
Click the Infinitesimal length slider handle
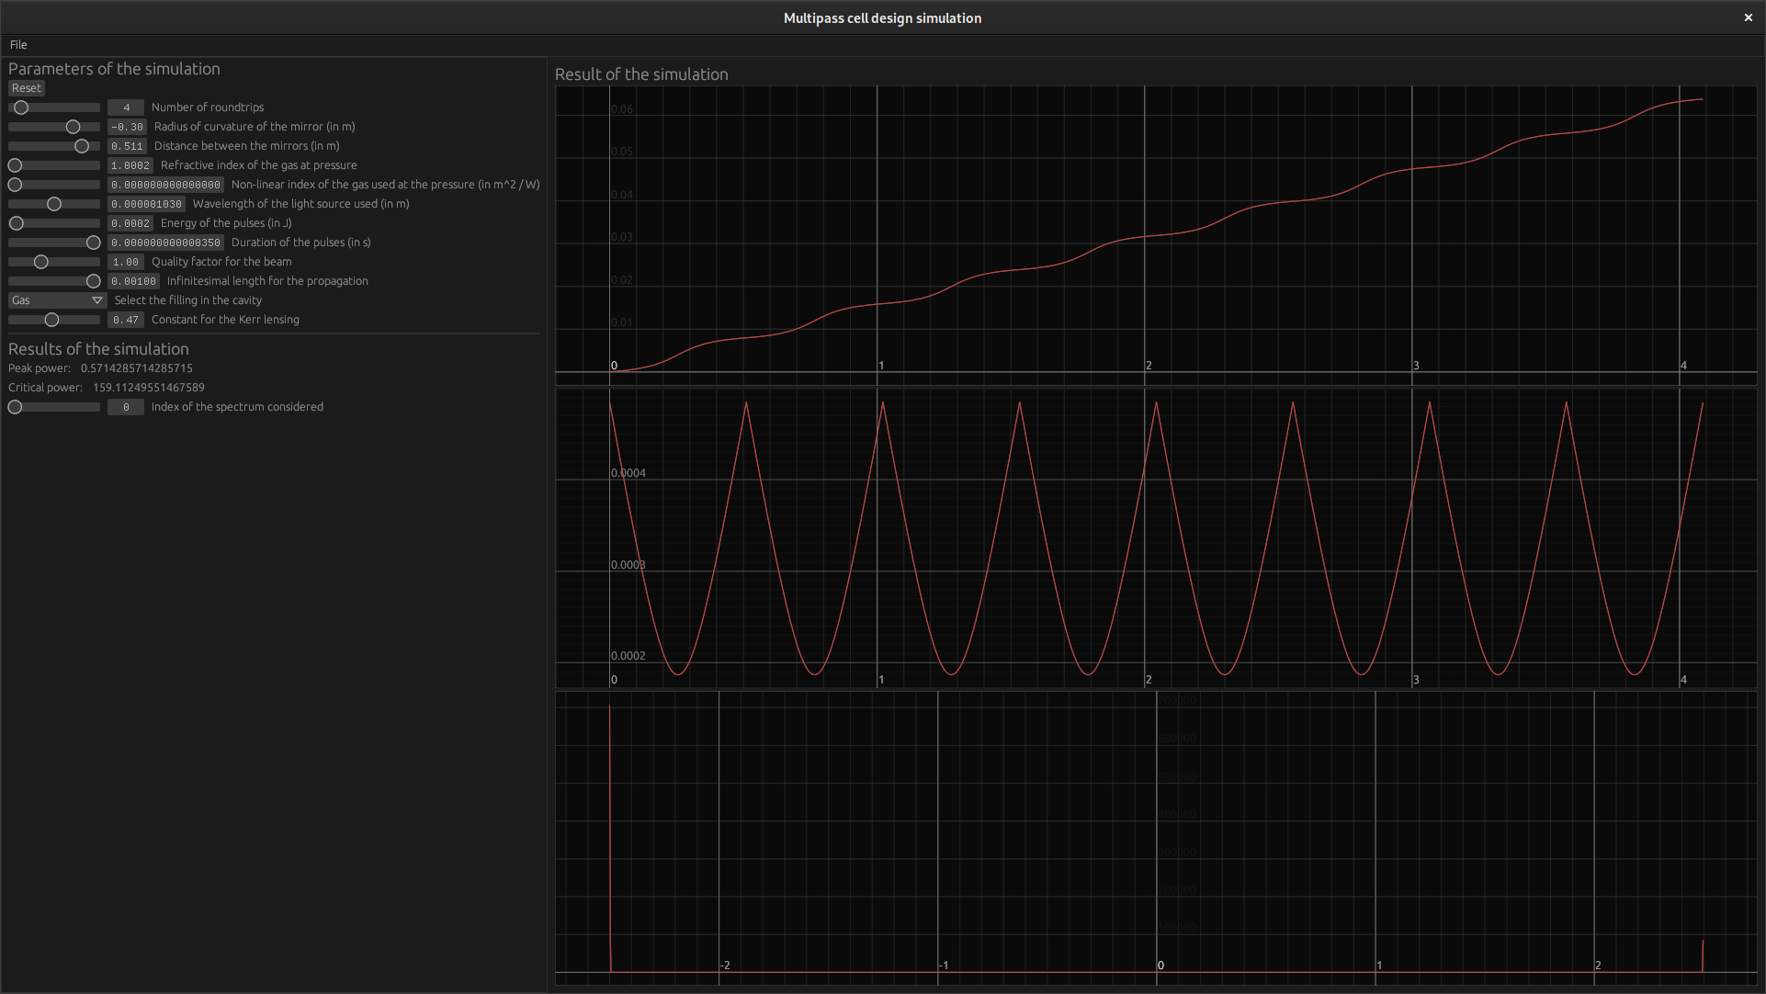(x=93, y=281)
